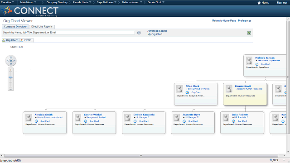This screenshot has height=163, width=290.
Task: Open Melinda Jensen's job title action menu
Action: pos(256,61)
